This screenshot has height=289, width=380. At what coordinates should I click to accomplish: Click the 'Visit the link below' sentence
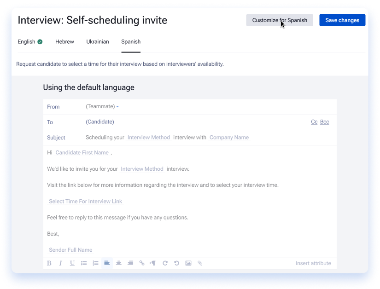click(163, 185)
